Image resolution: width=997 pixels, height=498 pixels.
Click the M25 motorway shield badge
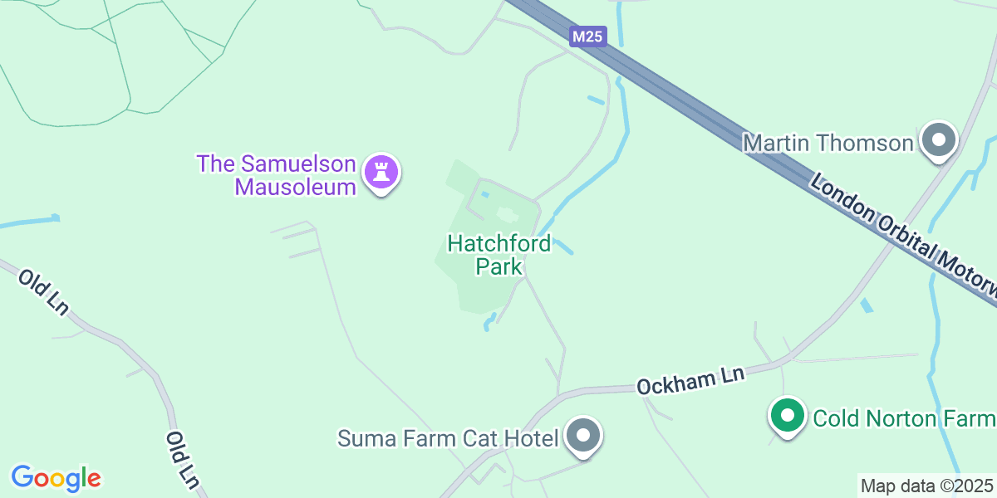tap(589, 37)
